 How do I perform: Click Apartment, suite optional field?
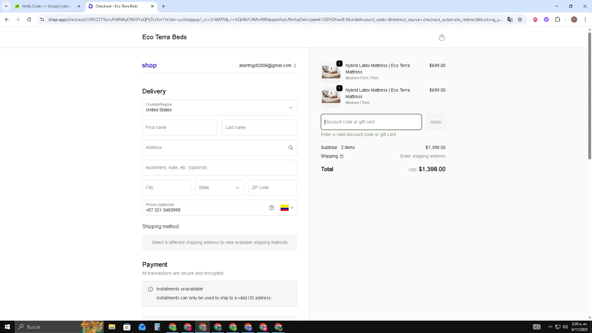coord(219,168)
